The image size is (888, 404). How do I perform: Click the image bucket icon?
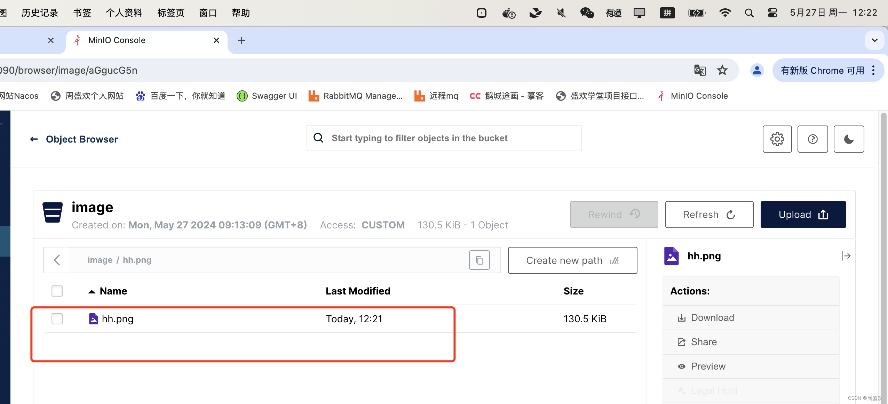coord(53,212)
